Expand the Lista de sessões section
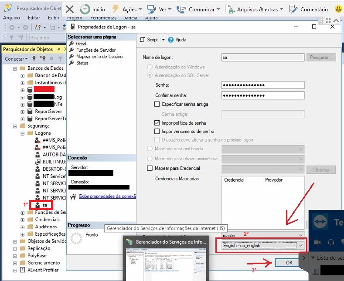Screen dimensions: 344x281 point(313,258)
